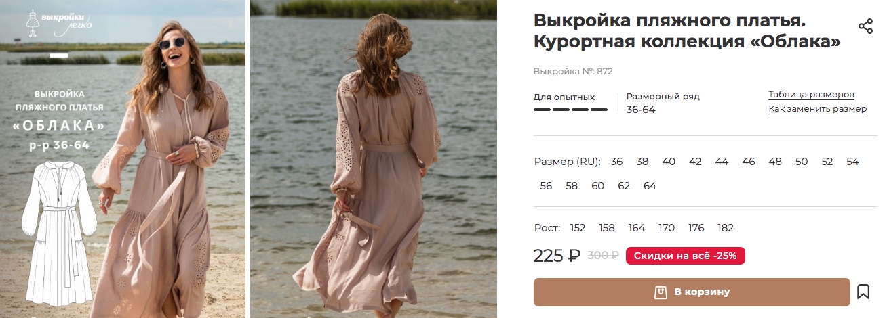Screen dimensions: 887x318
Task: Click the Скидки на всё -25% badge
Action: click(x=685, y=256)
